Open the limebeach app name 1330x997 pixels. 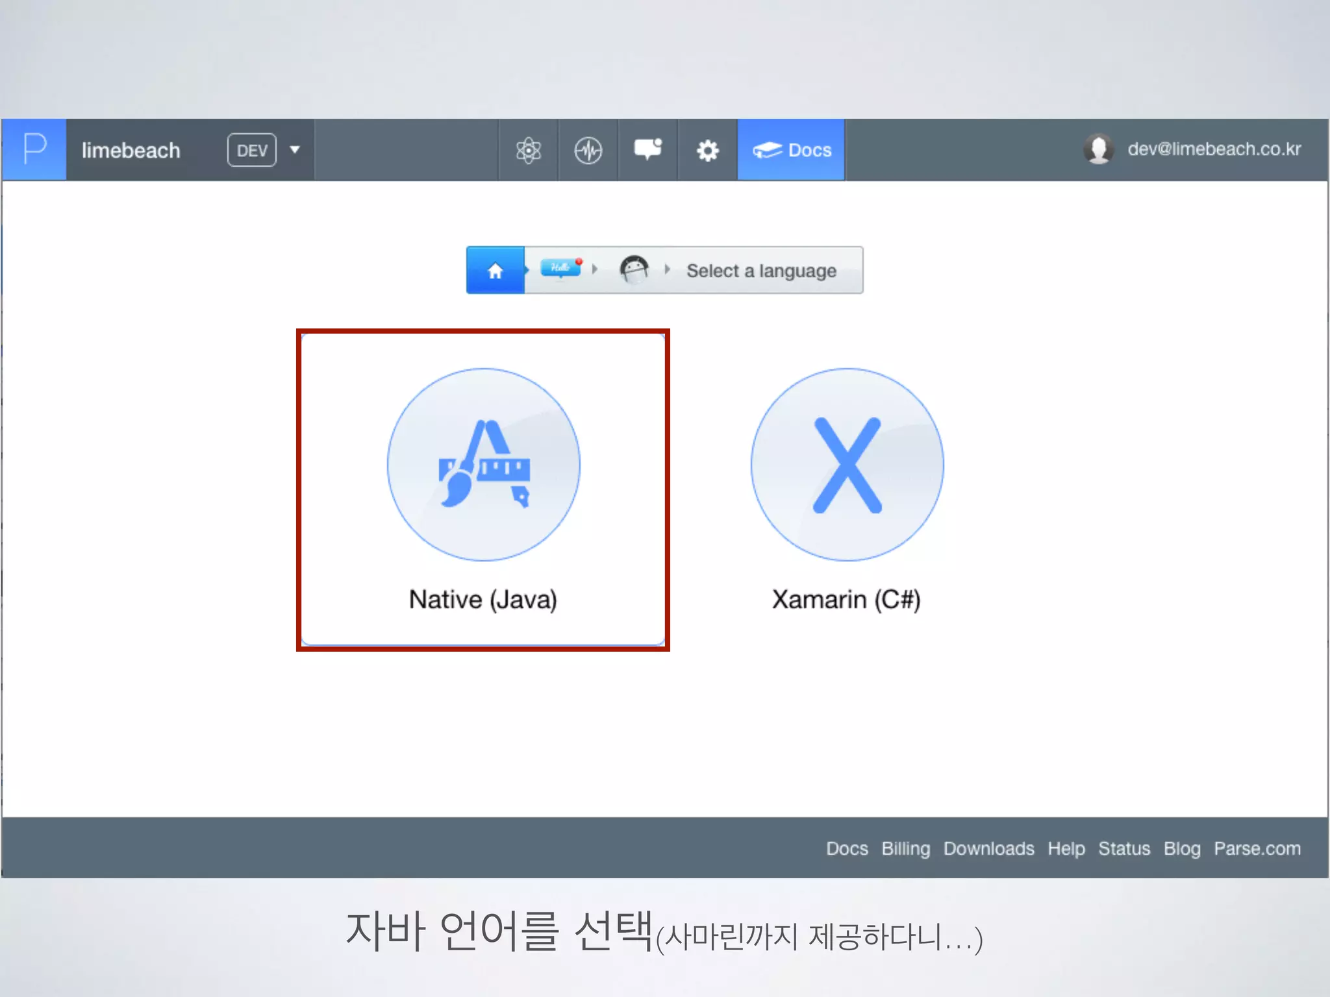tap(131, 150)
